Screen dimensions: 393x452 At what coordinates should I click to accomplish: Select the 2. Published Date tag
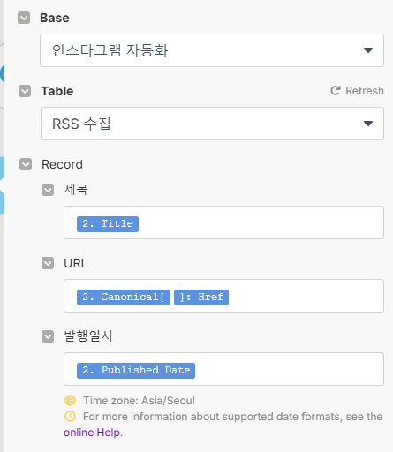136,371
